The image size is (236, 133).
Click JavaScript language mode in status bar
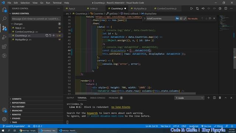point(194,126)
